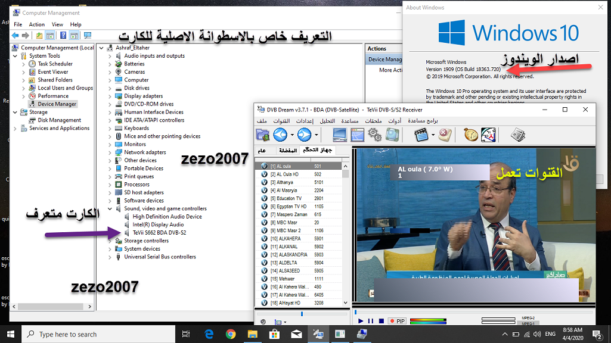
Task: Click the slider below the channel list
Action: coord(302,313)
